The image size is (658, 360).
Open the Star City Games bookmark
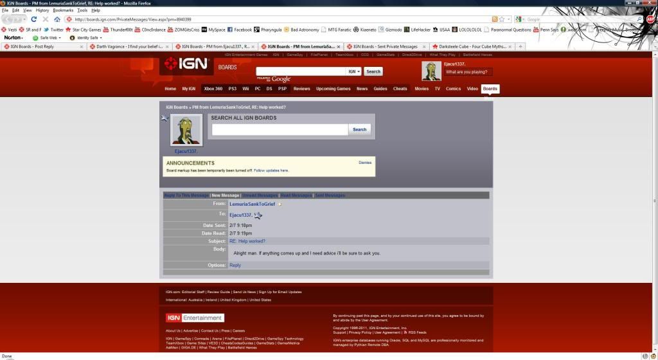83,30
